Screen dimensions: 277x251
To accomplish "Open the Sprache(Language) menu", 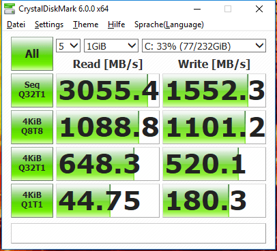I will tap(169, 24).
